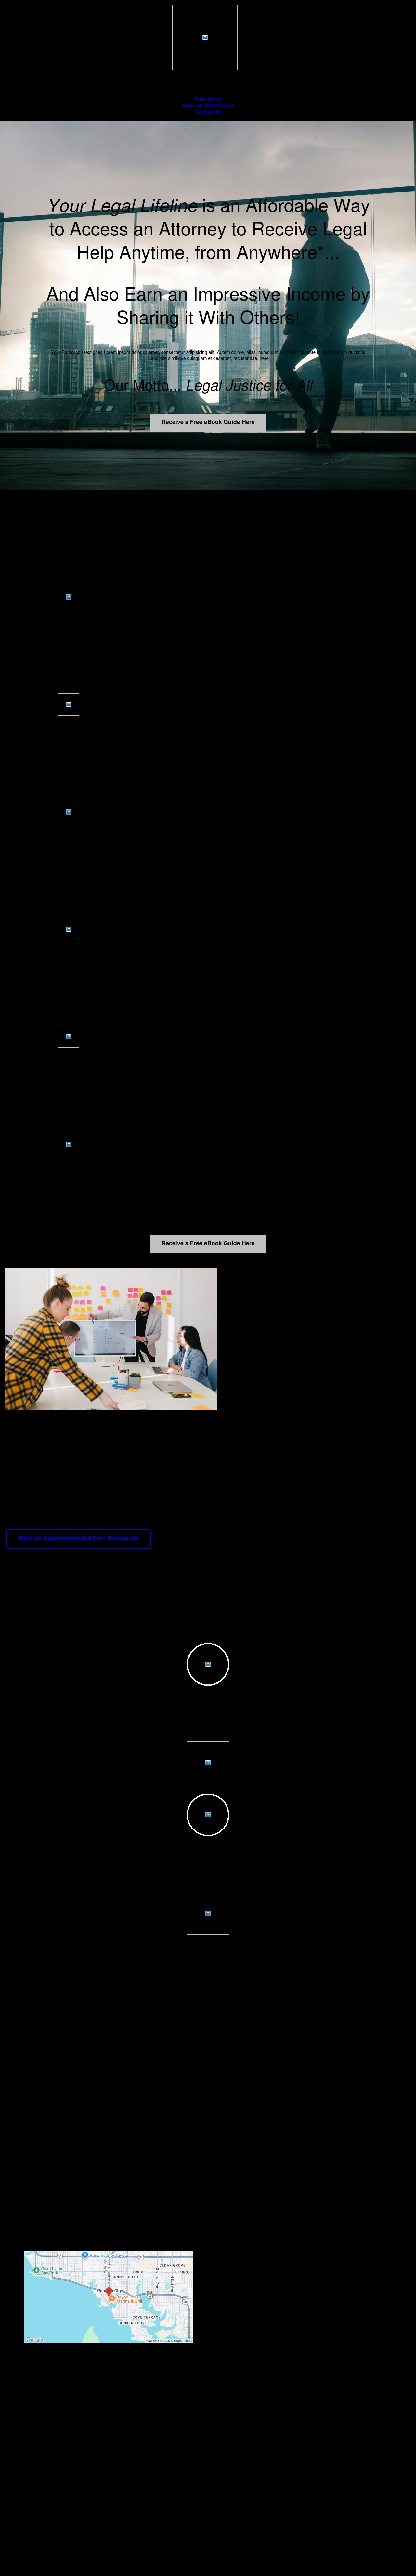
Task: Go to Make an Appointment nav link
Action: point(207,106)
